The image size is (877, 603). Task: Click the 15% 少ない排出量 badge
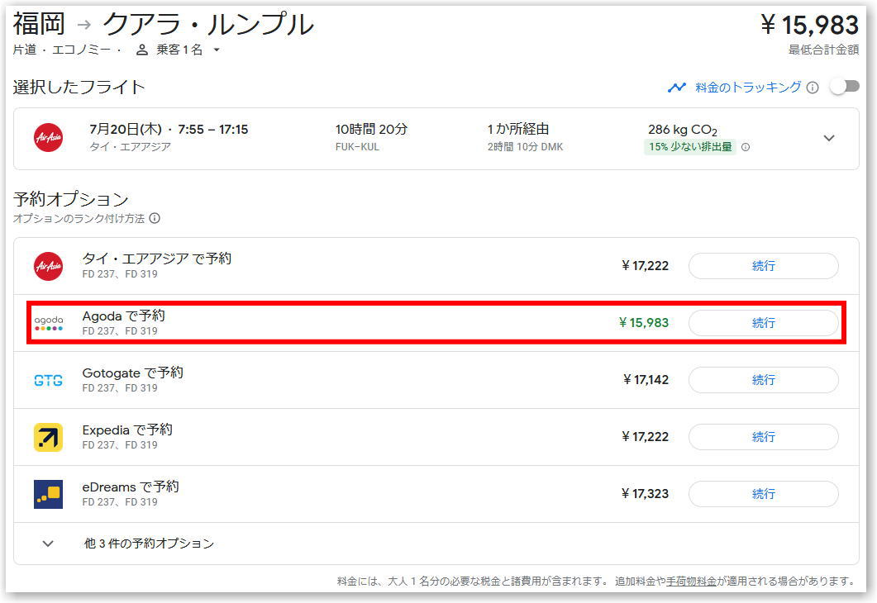point(690,147)
